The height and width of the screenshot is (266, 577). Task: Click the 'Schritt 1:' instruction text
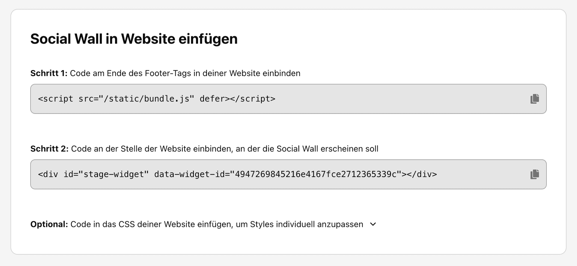pyautogui.click(x=165, y=73)
